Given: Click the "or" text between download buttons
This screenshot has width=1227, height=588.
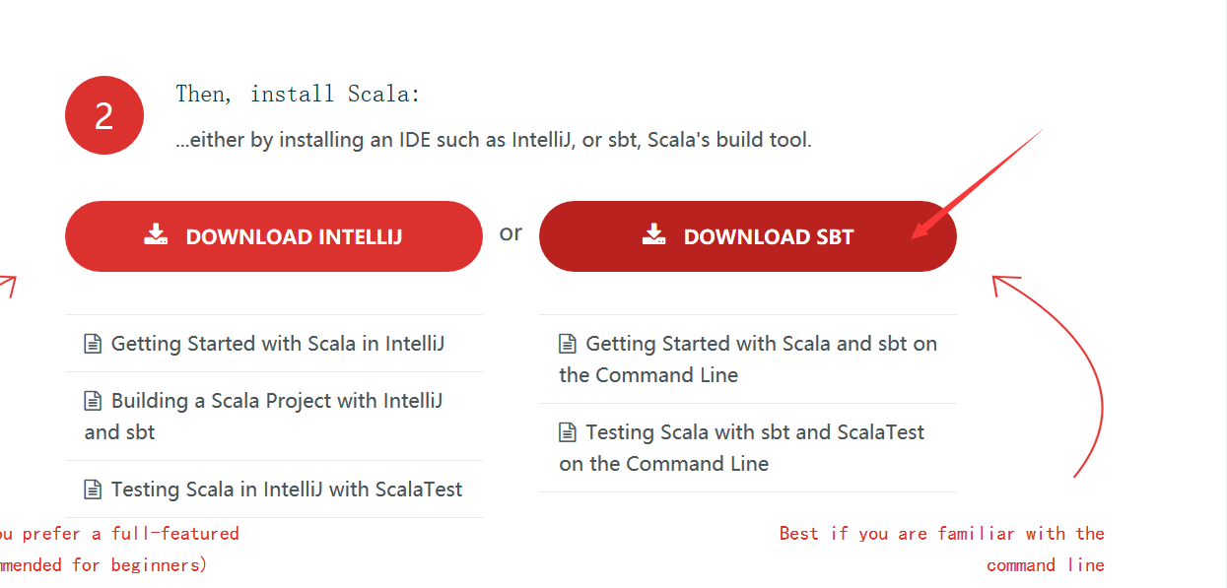Looking at the screenshot, I should (x=511, y=233).
